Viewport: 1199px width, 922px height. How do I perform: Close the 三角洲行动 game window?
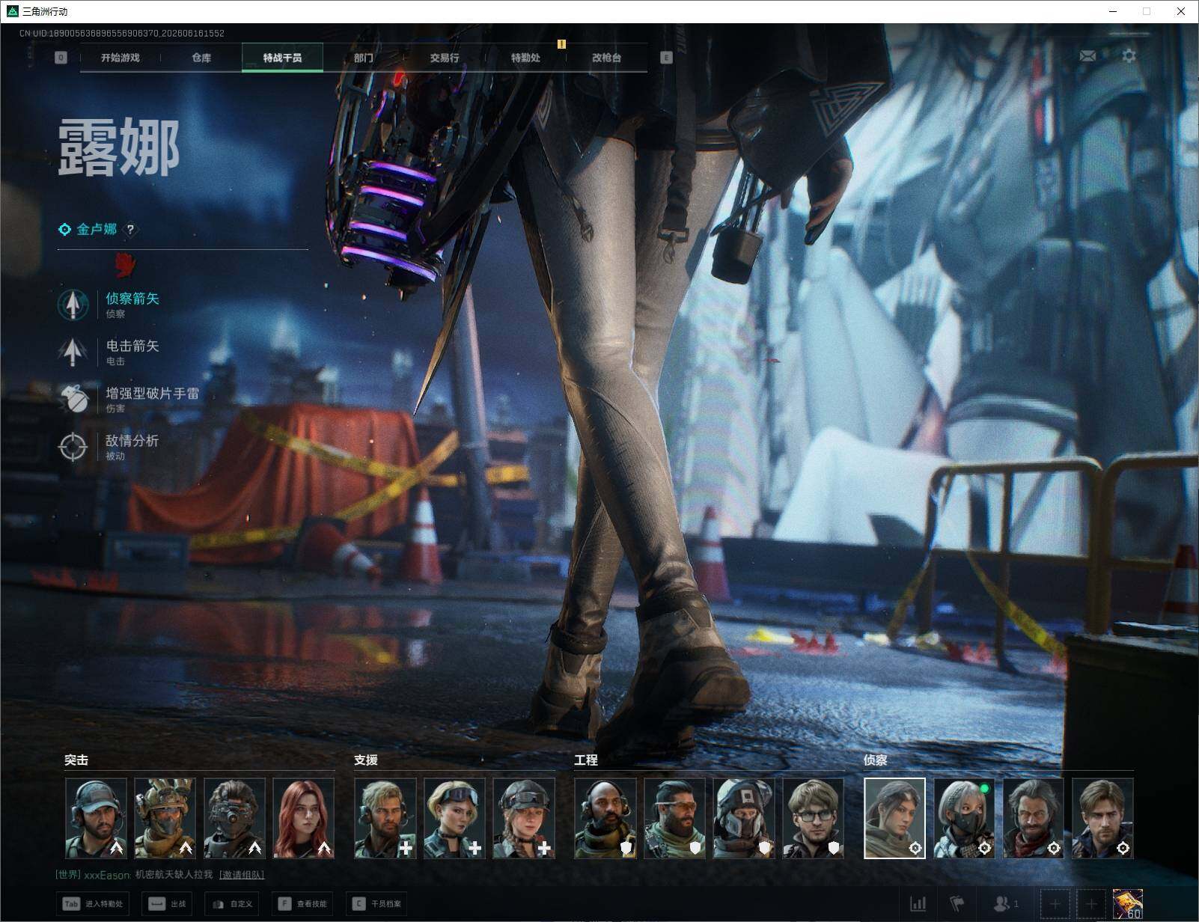pos(1181,11)
